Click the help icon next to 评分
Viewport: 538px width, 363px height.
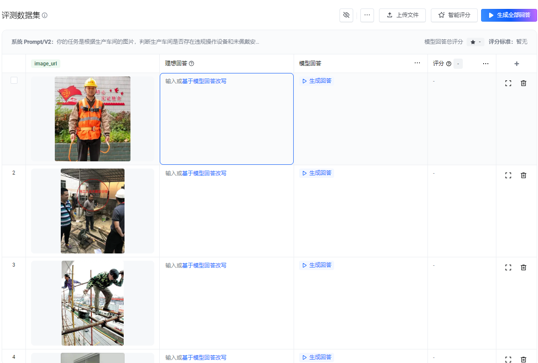(449, 64)
